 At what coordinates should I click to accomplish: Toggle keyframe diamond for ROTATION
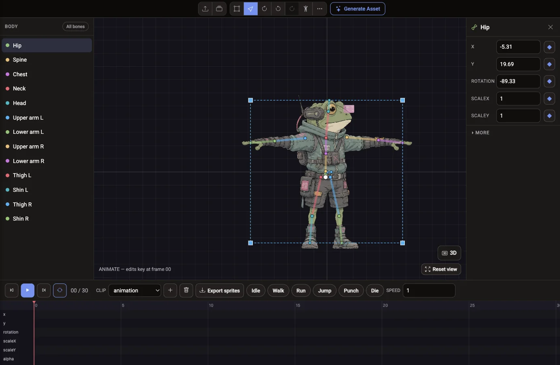coord(549,81)
